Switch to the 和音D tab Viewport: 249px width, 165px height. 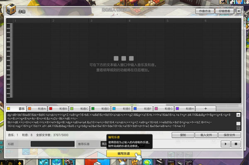click(100, 109)
